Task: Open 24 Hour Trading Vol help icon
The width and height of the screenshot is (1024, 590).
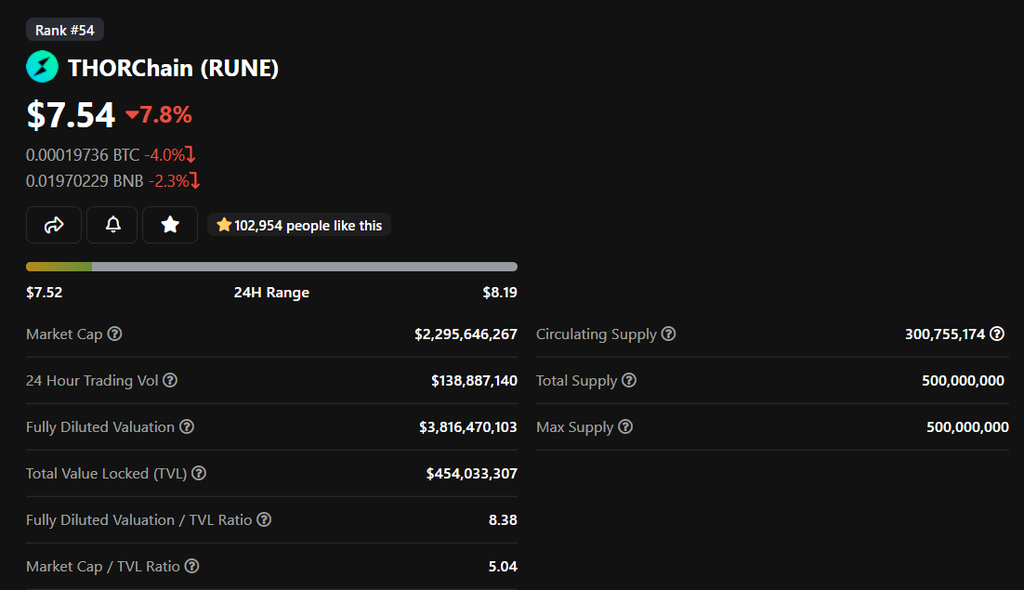Action: 170,380
